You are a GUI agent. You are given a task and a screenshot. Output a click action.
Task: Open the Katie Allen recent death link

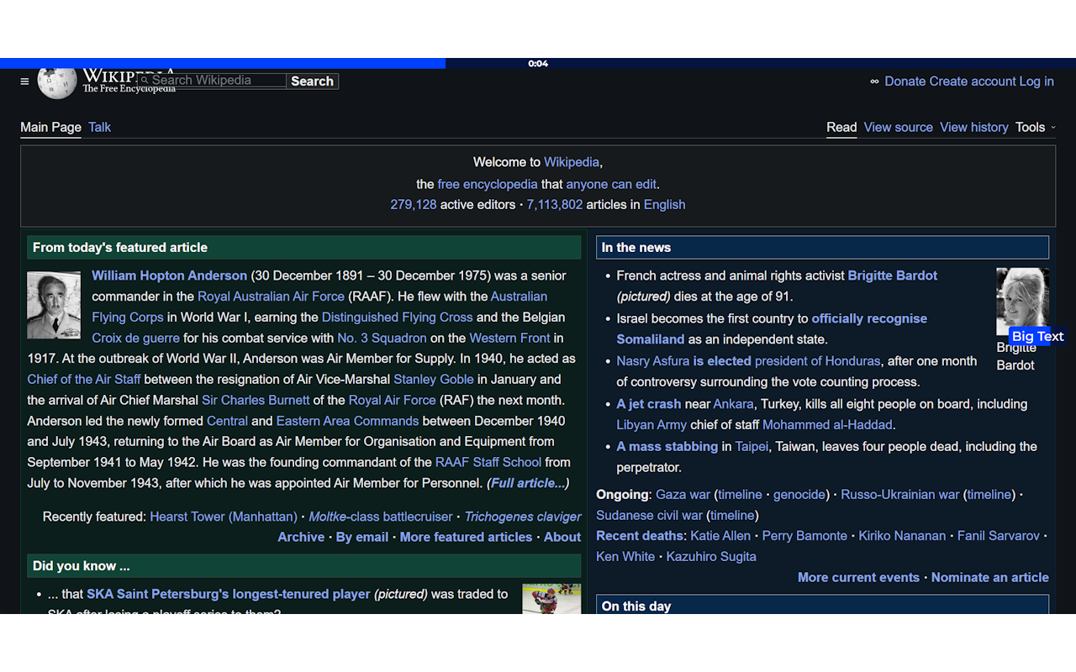pos(720,536)
